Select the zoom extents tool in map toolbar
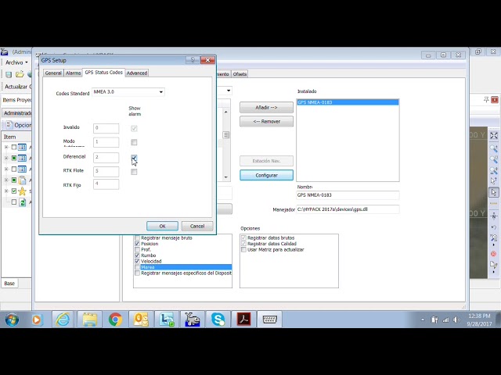The height and width of the screenshot is (375, 501). click(x=494, y=136)
